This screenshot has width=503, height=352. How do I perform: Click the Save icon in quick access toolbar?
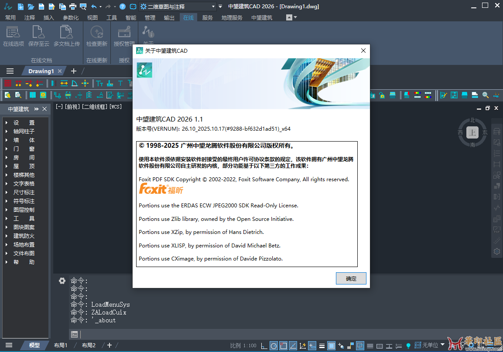(x=41, y=7)
